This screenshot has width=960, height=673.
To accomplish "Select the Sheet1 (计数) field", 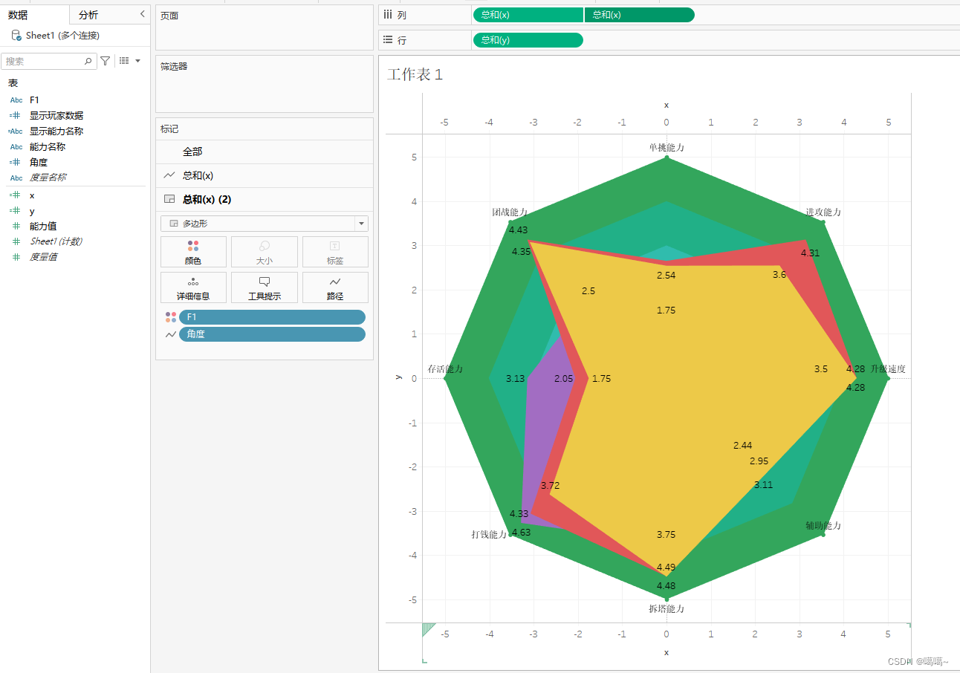I will point(56,241).
